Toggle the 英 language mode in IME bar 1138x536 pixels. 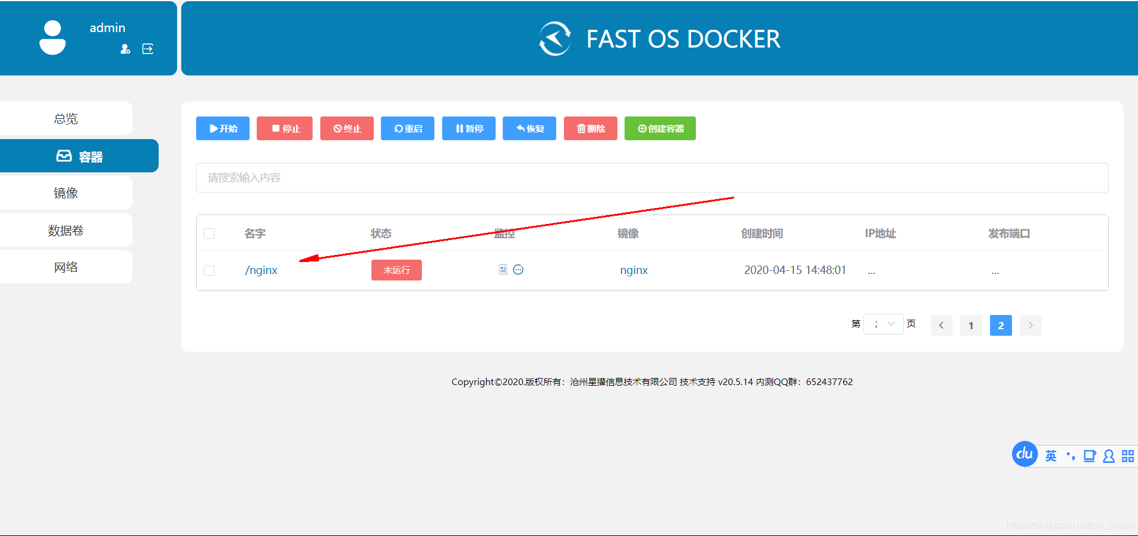(1051, 456)
